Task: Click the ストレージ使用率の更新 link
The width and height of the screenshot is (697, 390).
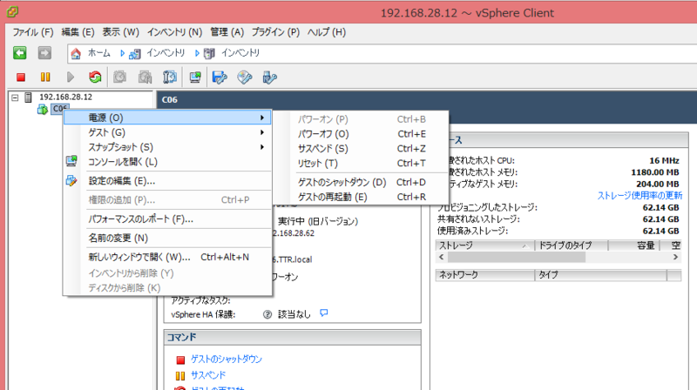Action: (x=639, y=196)
